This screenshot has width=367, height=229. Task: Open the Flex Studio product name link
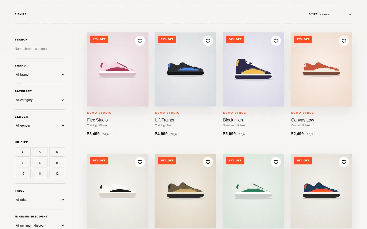[98, 120]
